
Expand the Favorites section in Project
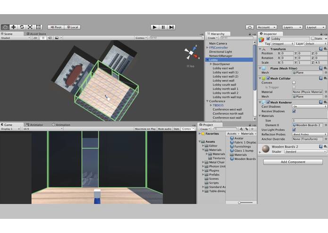point(199,134)
